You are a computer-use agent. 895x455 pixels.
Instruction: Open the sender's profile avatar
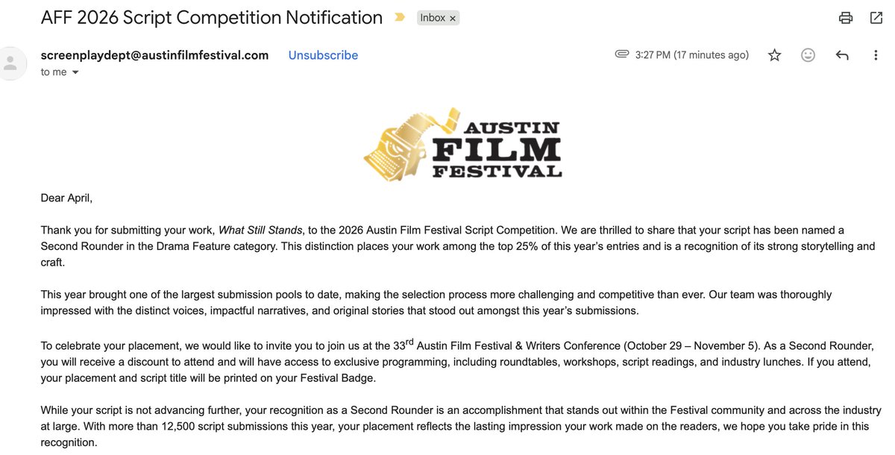click(x=11, y=63)
